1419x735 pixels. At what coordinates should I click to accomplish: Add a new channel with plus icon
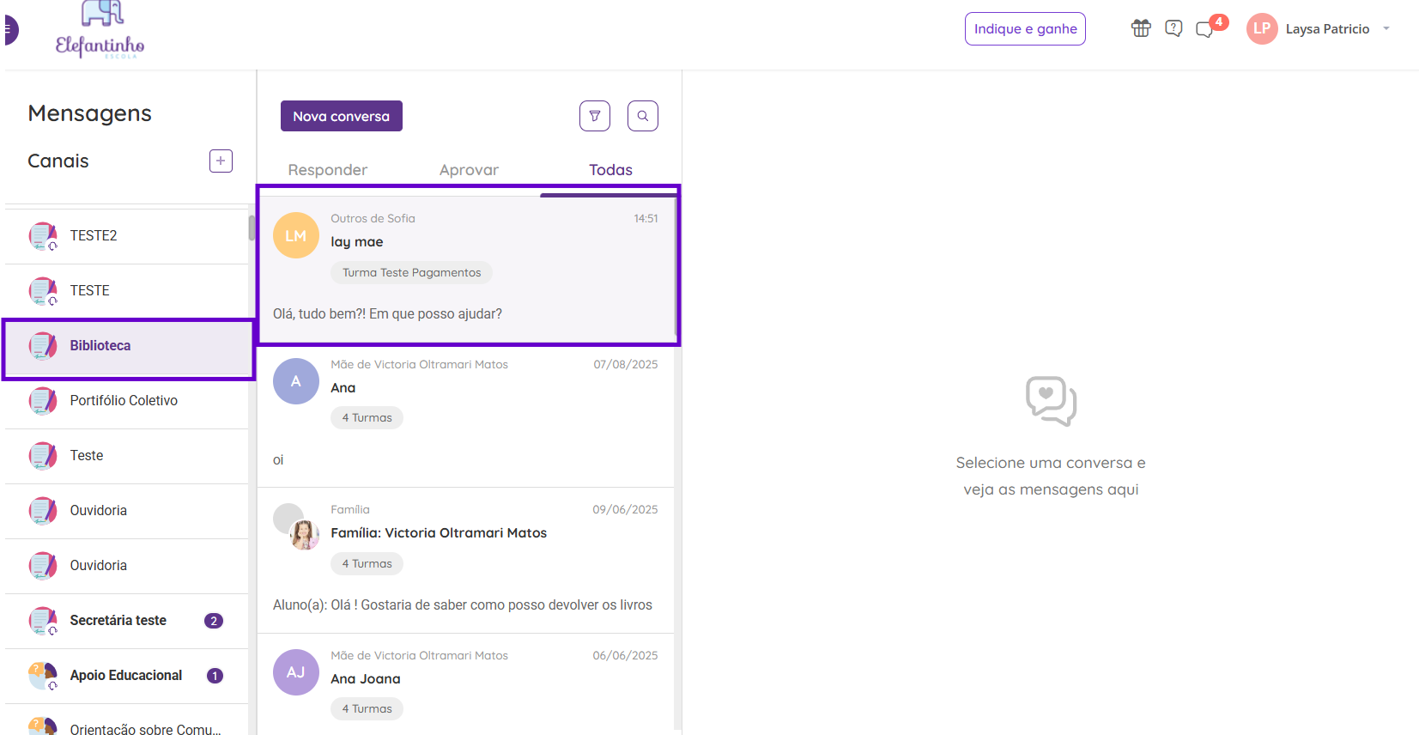coord(221,161)
